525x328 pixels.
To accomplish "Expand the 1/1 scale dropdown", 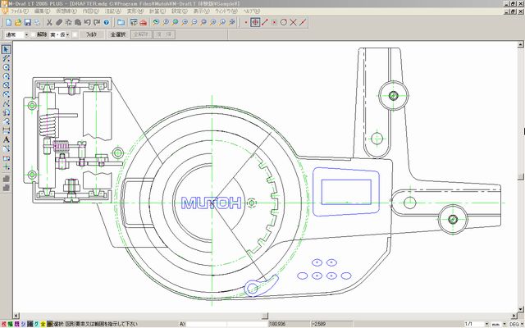I will (486, 325).
